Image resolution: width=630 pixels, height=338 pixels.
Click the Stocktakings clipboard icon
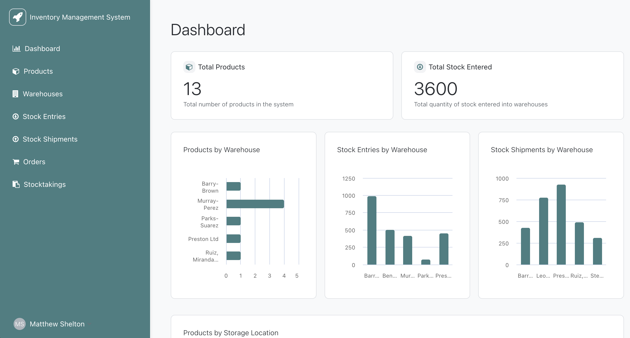pyautogui.click(x=16, y=184)
